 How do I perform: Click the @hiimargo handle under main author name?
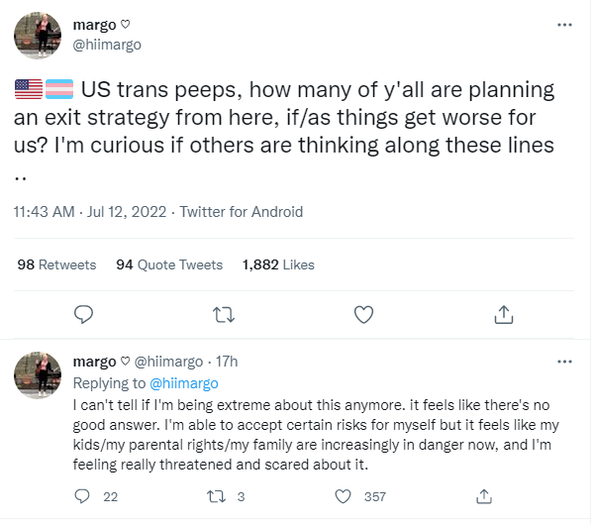(x=106, y=44)
